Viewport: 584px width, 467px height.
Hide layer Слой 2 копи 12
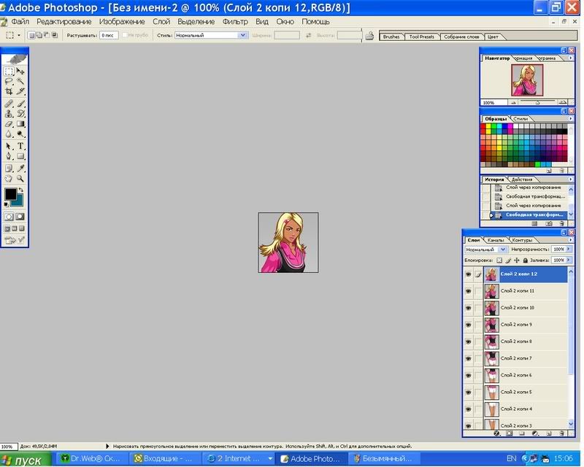point(469,274)
